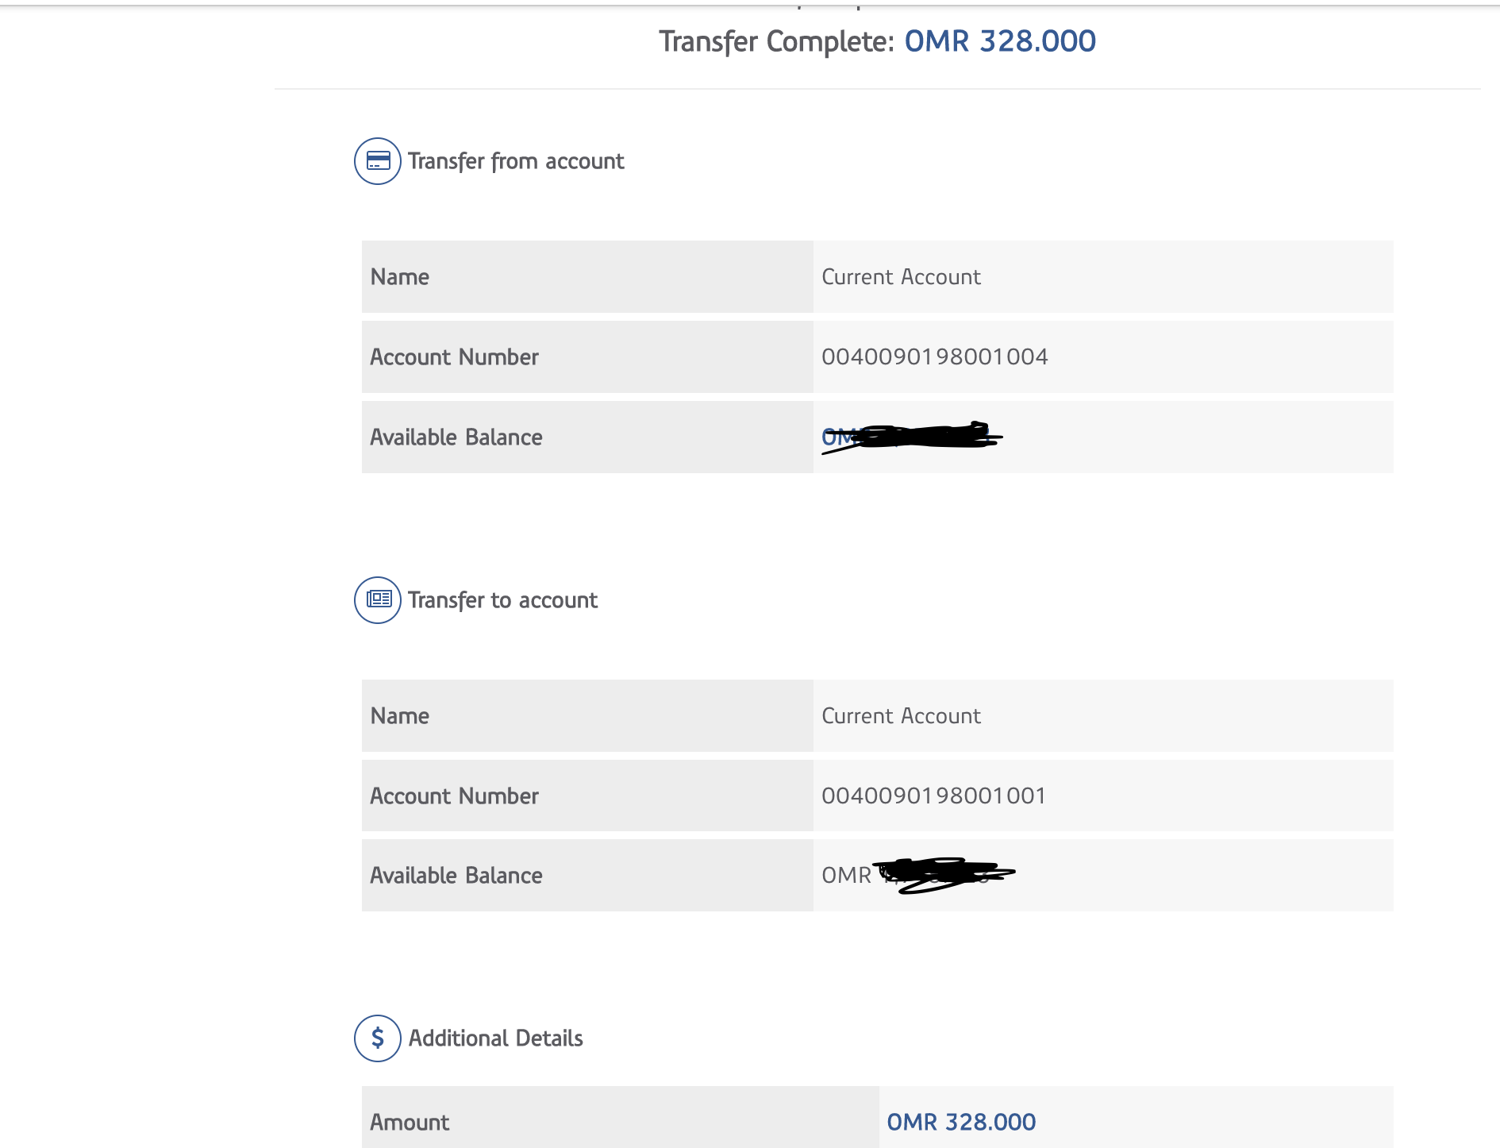Image resolution: width=1500 pixels, height=1148 pixels.
Task: Click the dollar icon beside Additional Details
Action: [378, 1038]
